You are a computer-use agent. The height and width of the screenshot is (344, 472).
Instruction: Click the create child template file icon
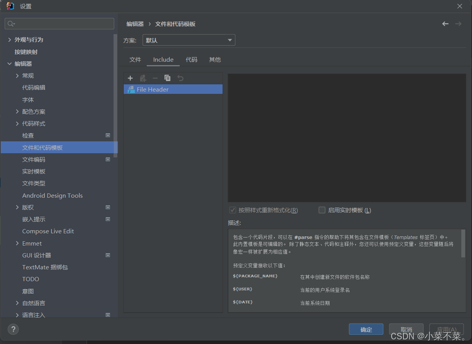(x=143, y=78)
